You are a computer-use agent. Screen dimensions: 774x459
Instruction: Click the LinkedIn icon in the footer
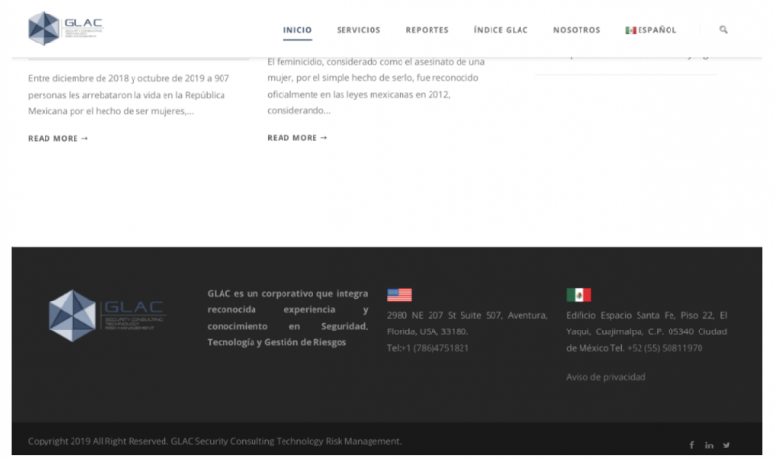point(709,445)
